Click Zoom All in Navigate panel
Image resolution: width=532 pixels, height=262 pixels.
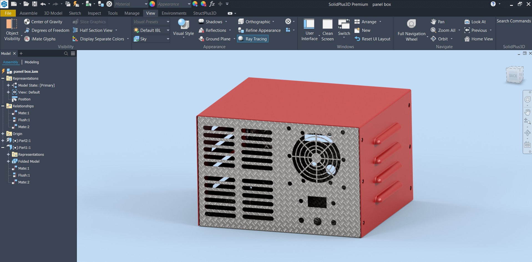pos(443,30)
